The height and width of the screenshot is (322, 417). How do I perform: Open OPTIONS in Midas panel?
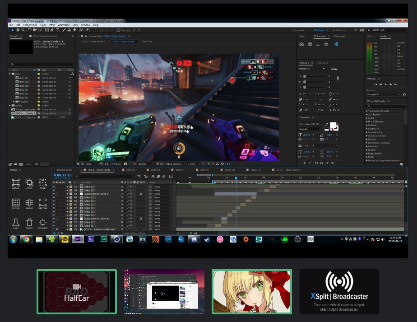(42, 224)
